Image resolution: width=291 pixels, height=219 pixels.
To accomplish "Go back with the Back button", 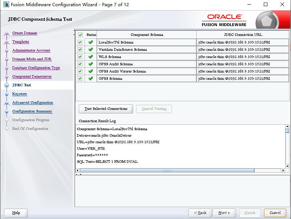I will 200,213.
